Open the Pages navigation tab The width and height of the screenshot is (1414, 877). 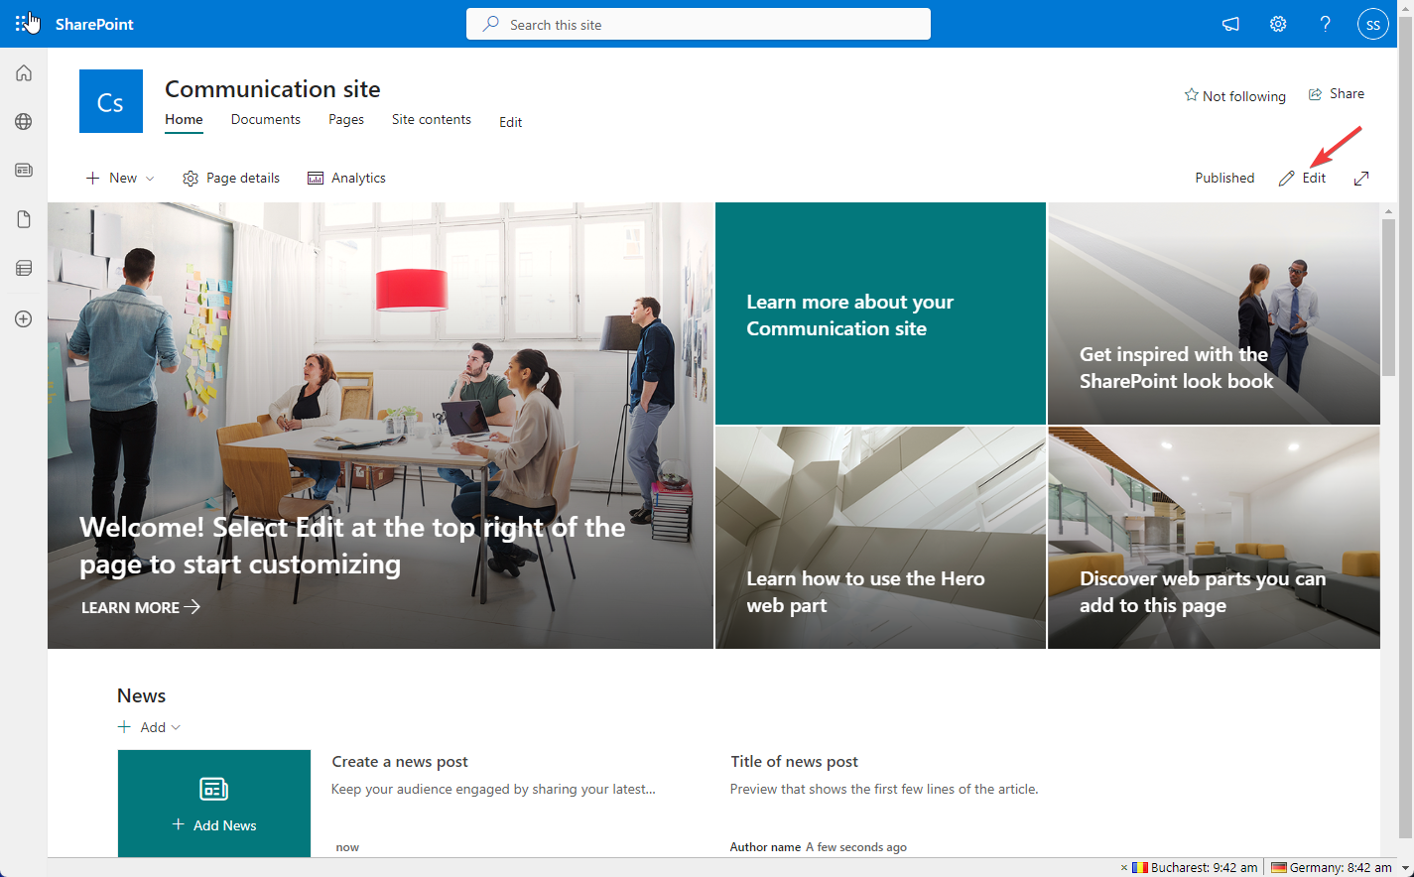click(346, 120)
